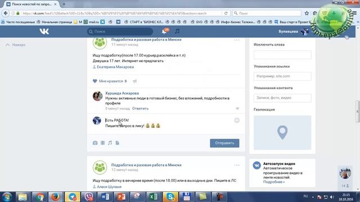Open Часто посещаемые bookmark
Image resolution: width=360 pixels, height=202 pixels.
(x=18, y=22)
